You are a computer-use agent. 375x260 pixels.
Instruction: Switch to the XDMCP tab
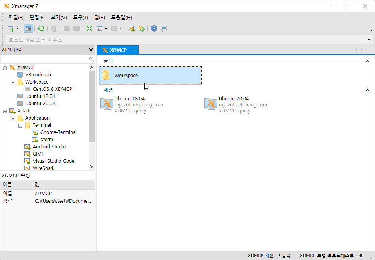pos(118,50)
